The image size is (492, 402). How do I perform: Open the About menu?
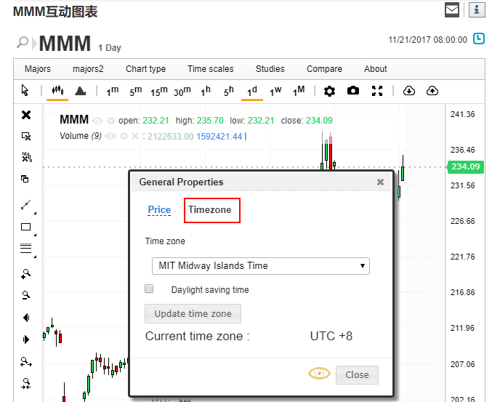[x=375, y=69]
